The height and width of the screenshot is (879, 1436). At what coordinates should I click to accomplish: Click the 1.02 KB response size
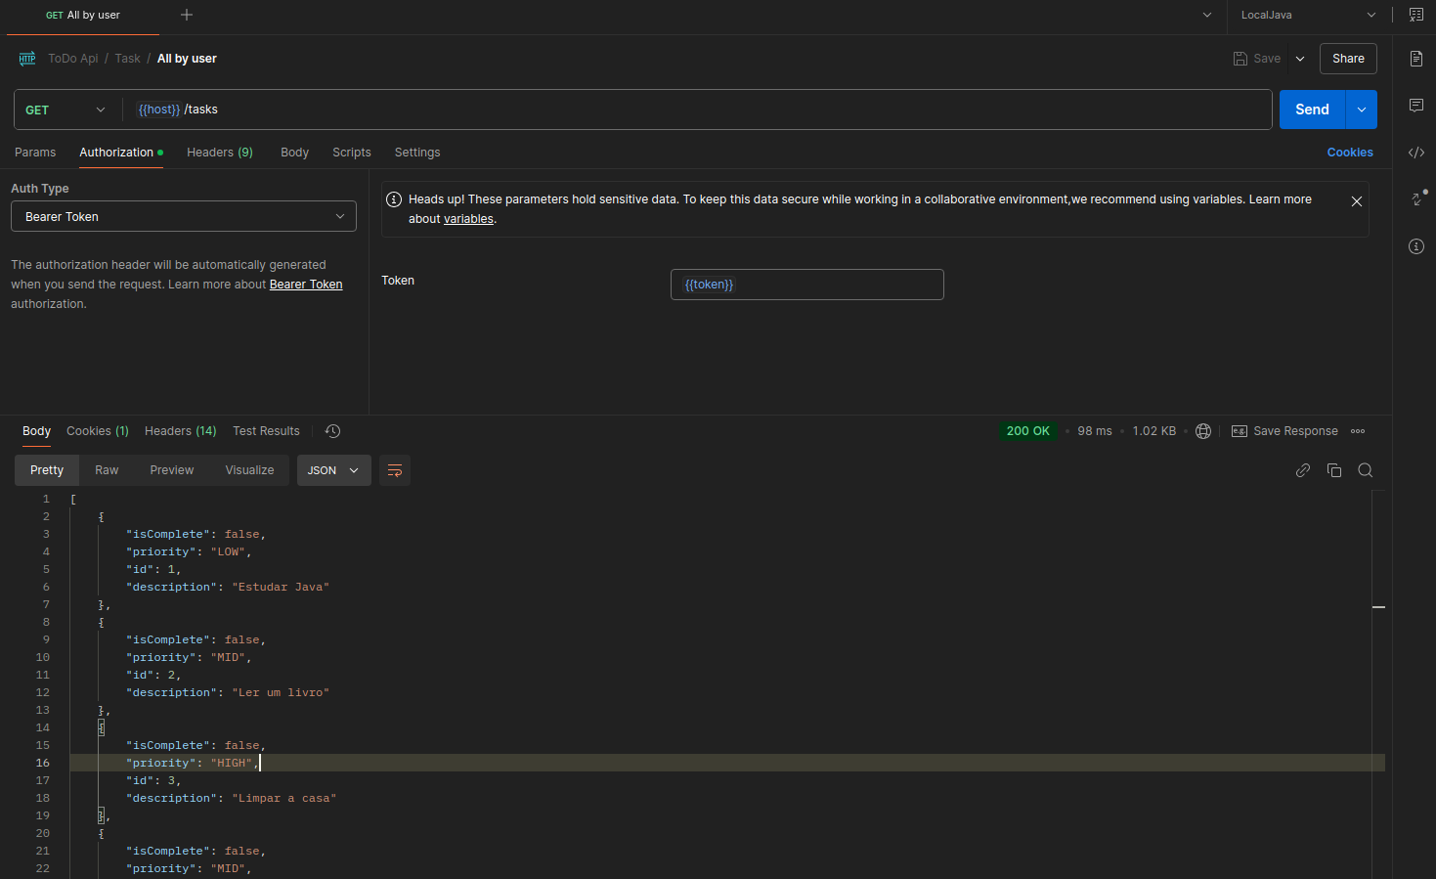point(1154,431)
